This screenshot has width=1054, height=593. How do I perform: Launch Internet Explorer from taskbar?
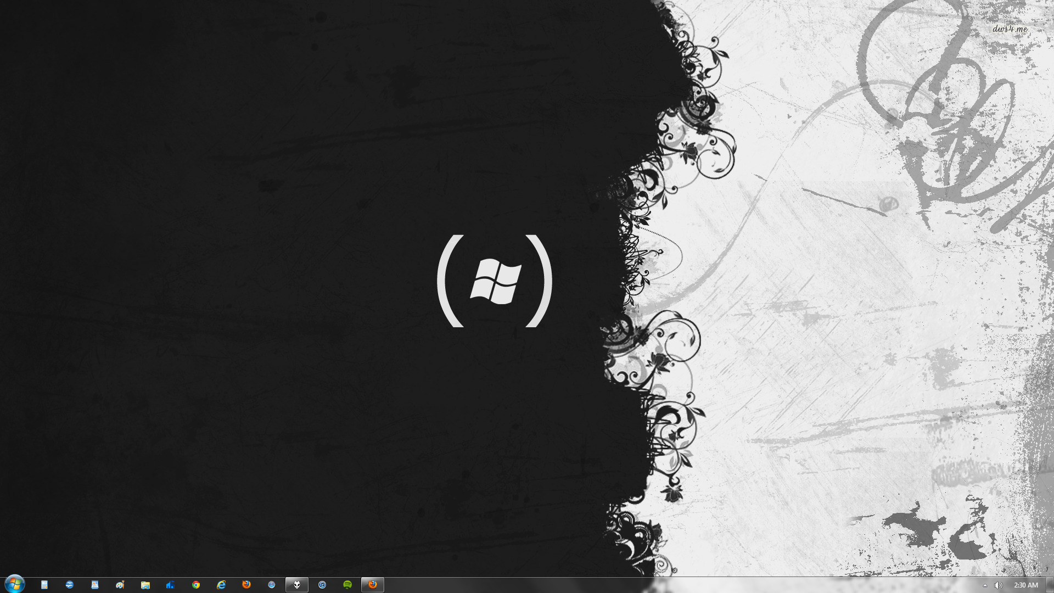tap(221, 585)
